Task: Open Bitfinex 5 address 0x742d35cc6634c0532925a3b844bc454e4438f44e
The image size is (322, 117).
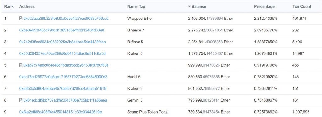Action: tap(63, 42)
